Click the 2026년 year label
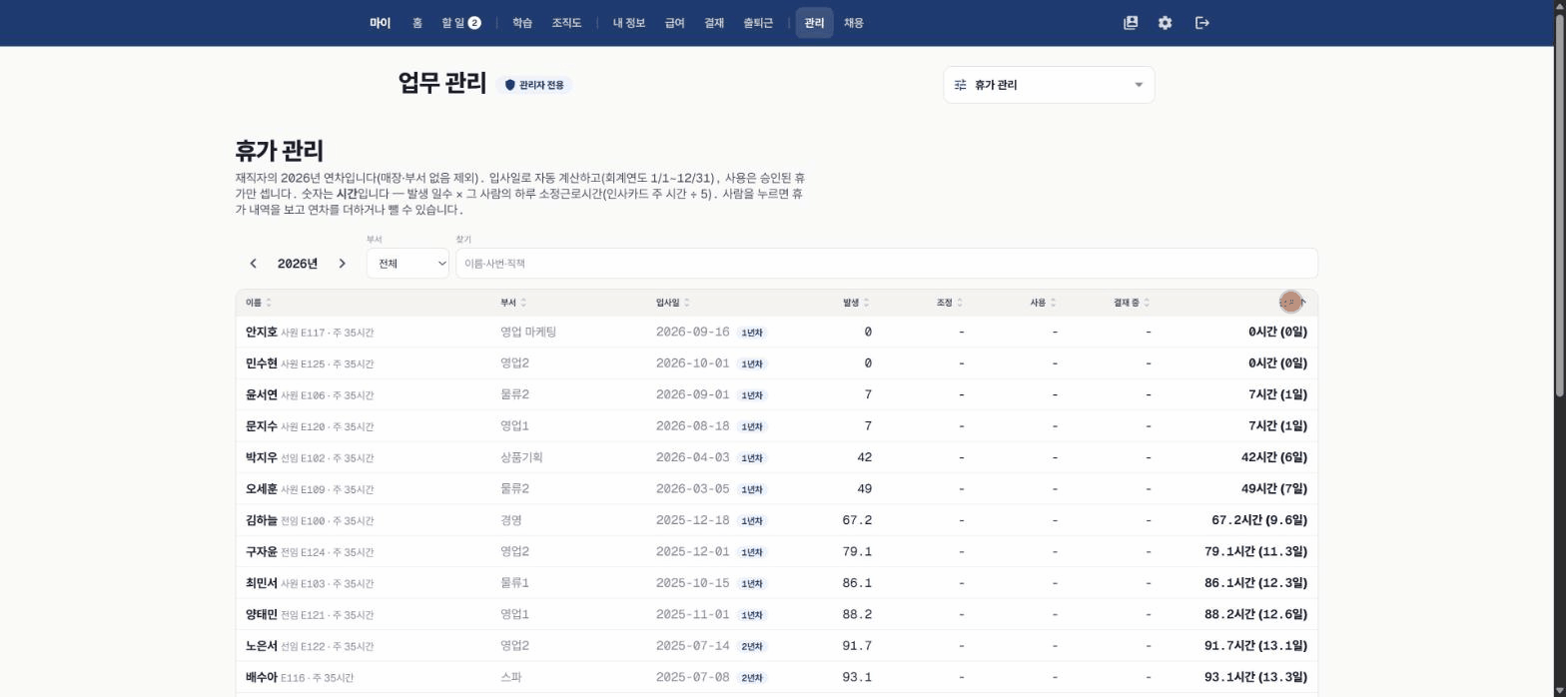Viewport: 1566px width, 697px height. click(298, 264)
